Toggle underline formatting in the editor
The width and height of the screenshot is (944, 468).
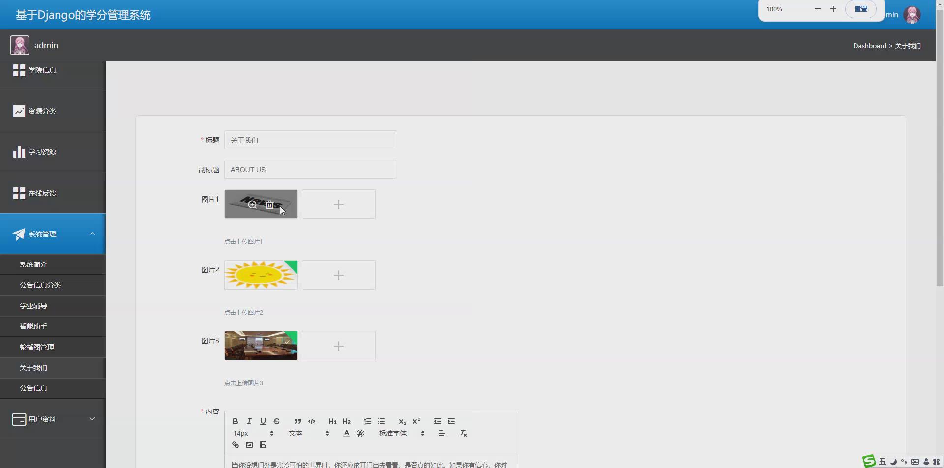coord(263,421)
